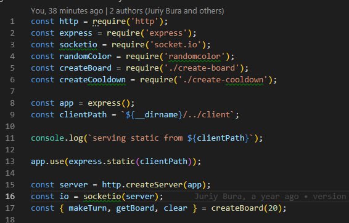Screen dimensions: 349x223
Task: Click the 'express' string on line 2
Action: pos(166,33)
